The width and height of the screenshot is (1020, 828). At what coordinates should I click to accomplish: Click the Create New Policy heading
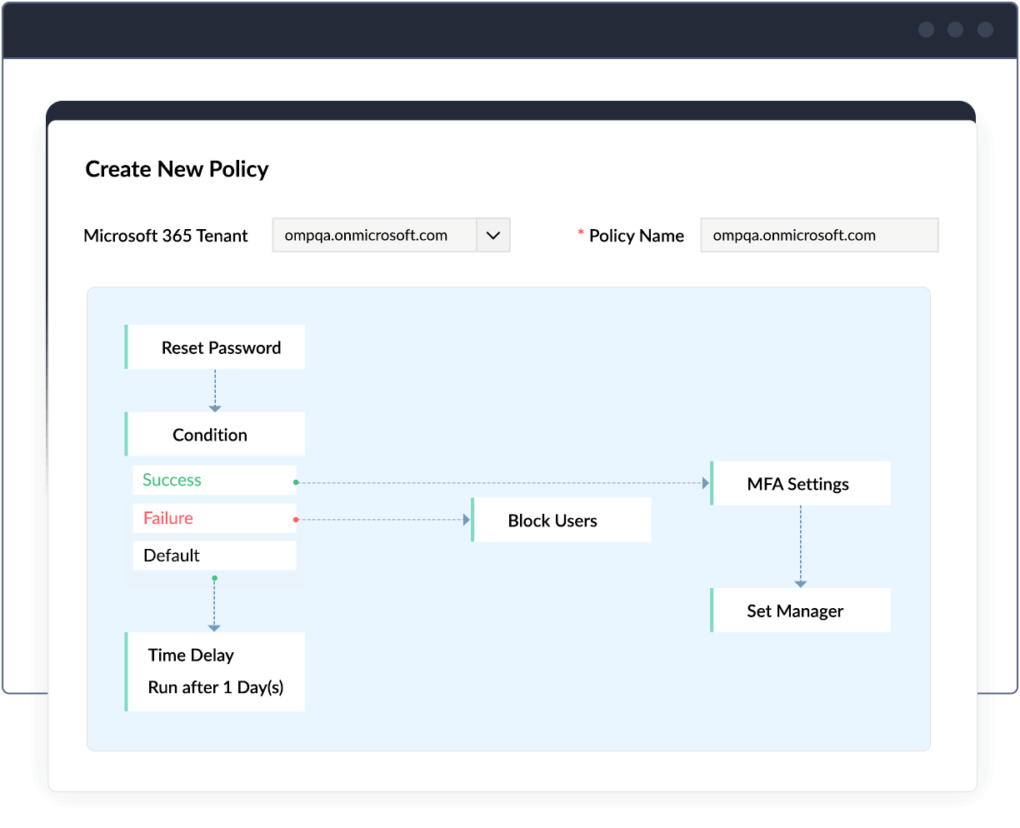(177, 169)
